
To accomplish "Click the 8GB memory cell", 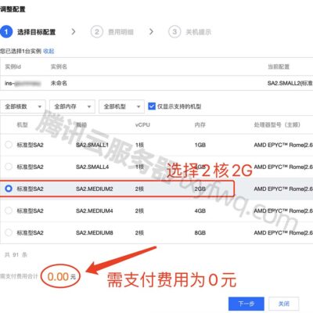I will point(200,232).
